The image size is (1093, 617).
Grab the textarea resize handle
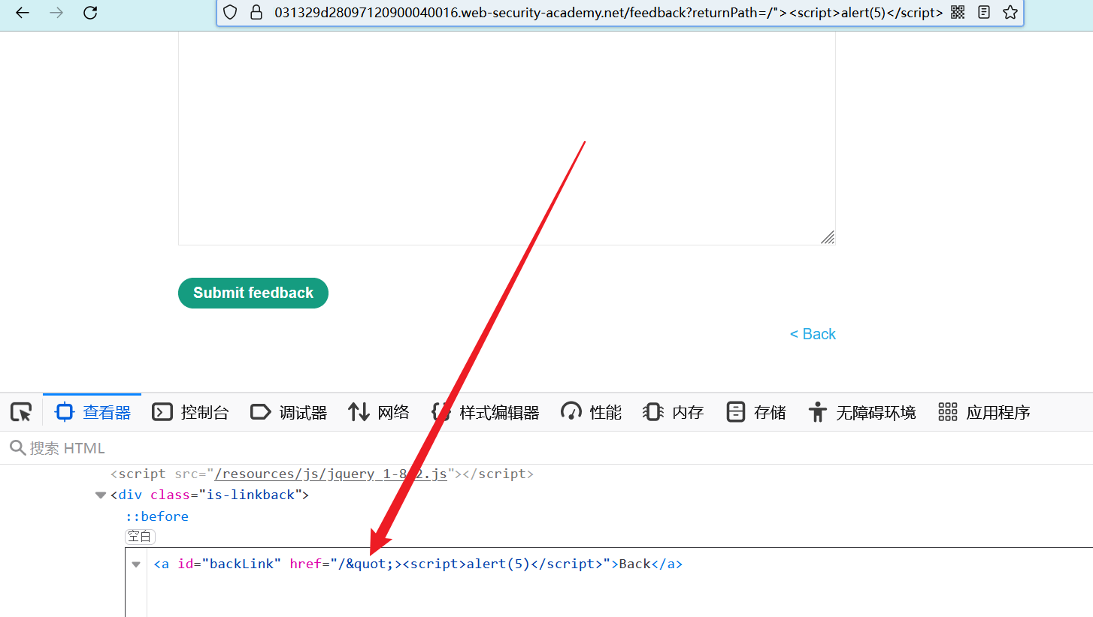pyautogui.click(x=828, y=237)
